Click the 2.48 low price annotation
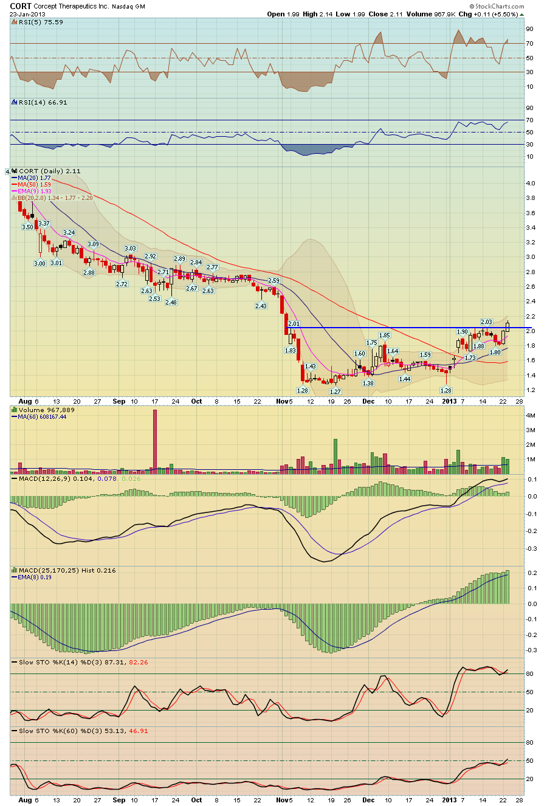This screenshot has width=547, height=806. coord(171,302)
